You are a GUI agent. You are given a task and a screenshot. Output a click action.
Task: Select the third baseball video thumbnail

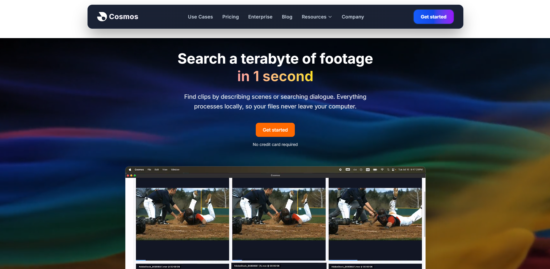click(x=375, y=214)
